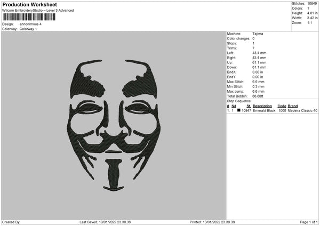Click the 'Description' column header
The width and height of the screenshot is (320, 226).
[x=262, y=106]
